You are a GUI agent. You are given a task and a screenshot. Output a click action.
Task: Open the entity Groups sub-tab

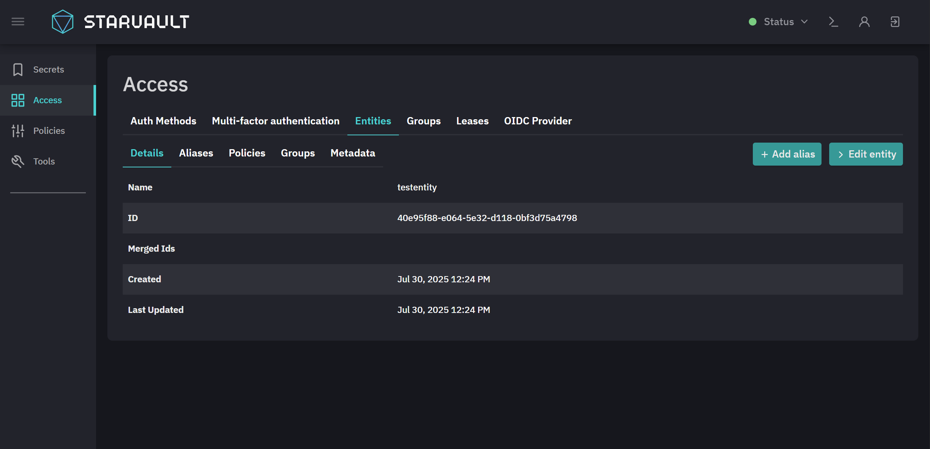tap(298, 153)
